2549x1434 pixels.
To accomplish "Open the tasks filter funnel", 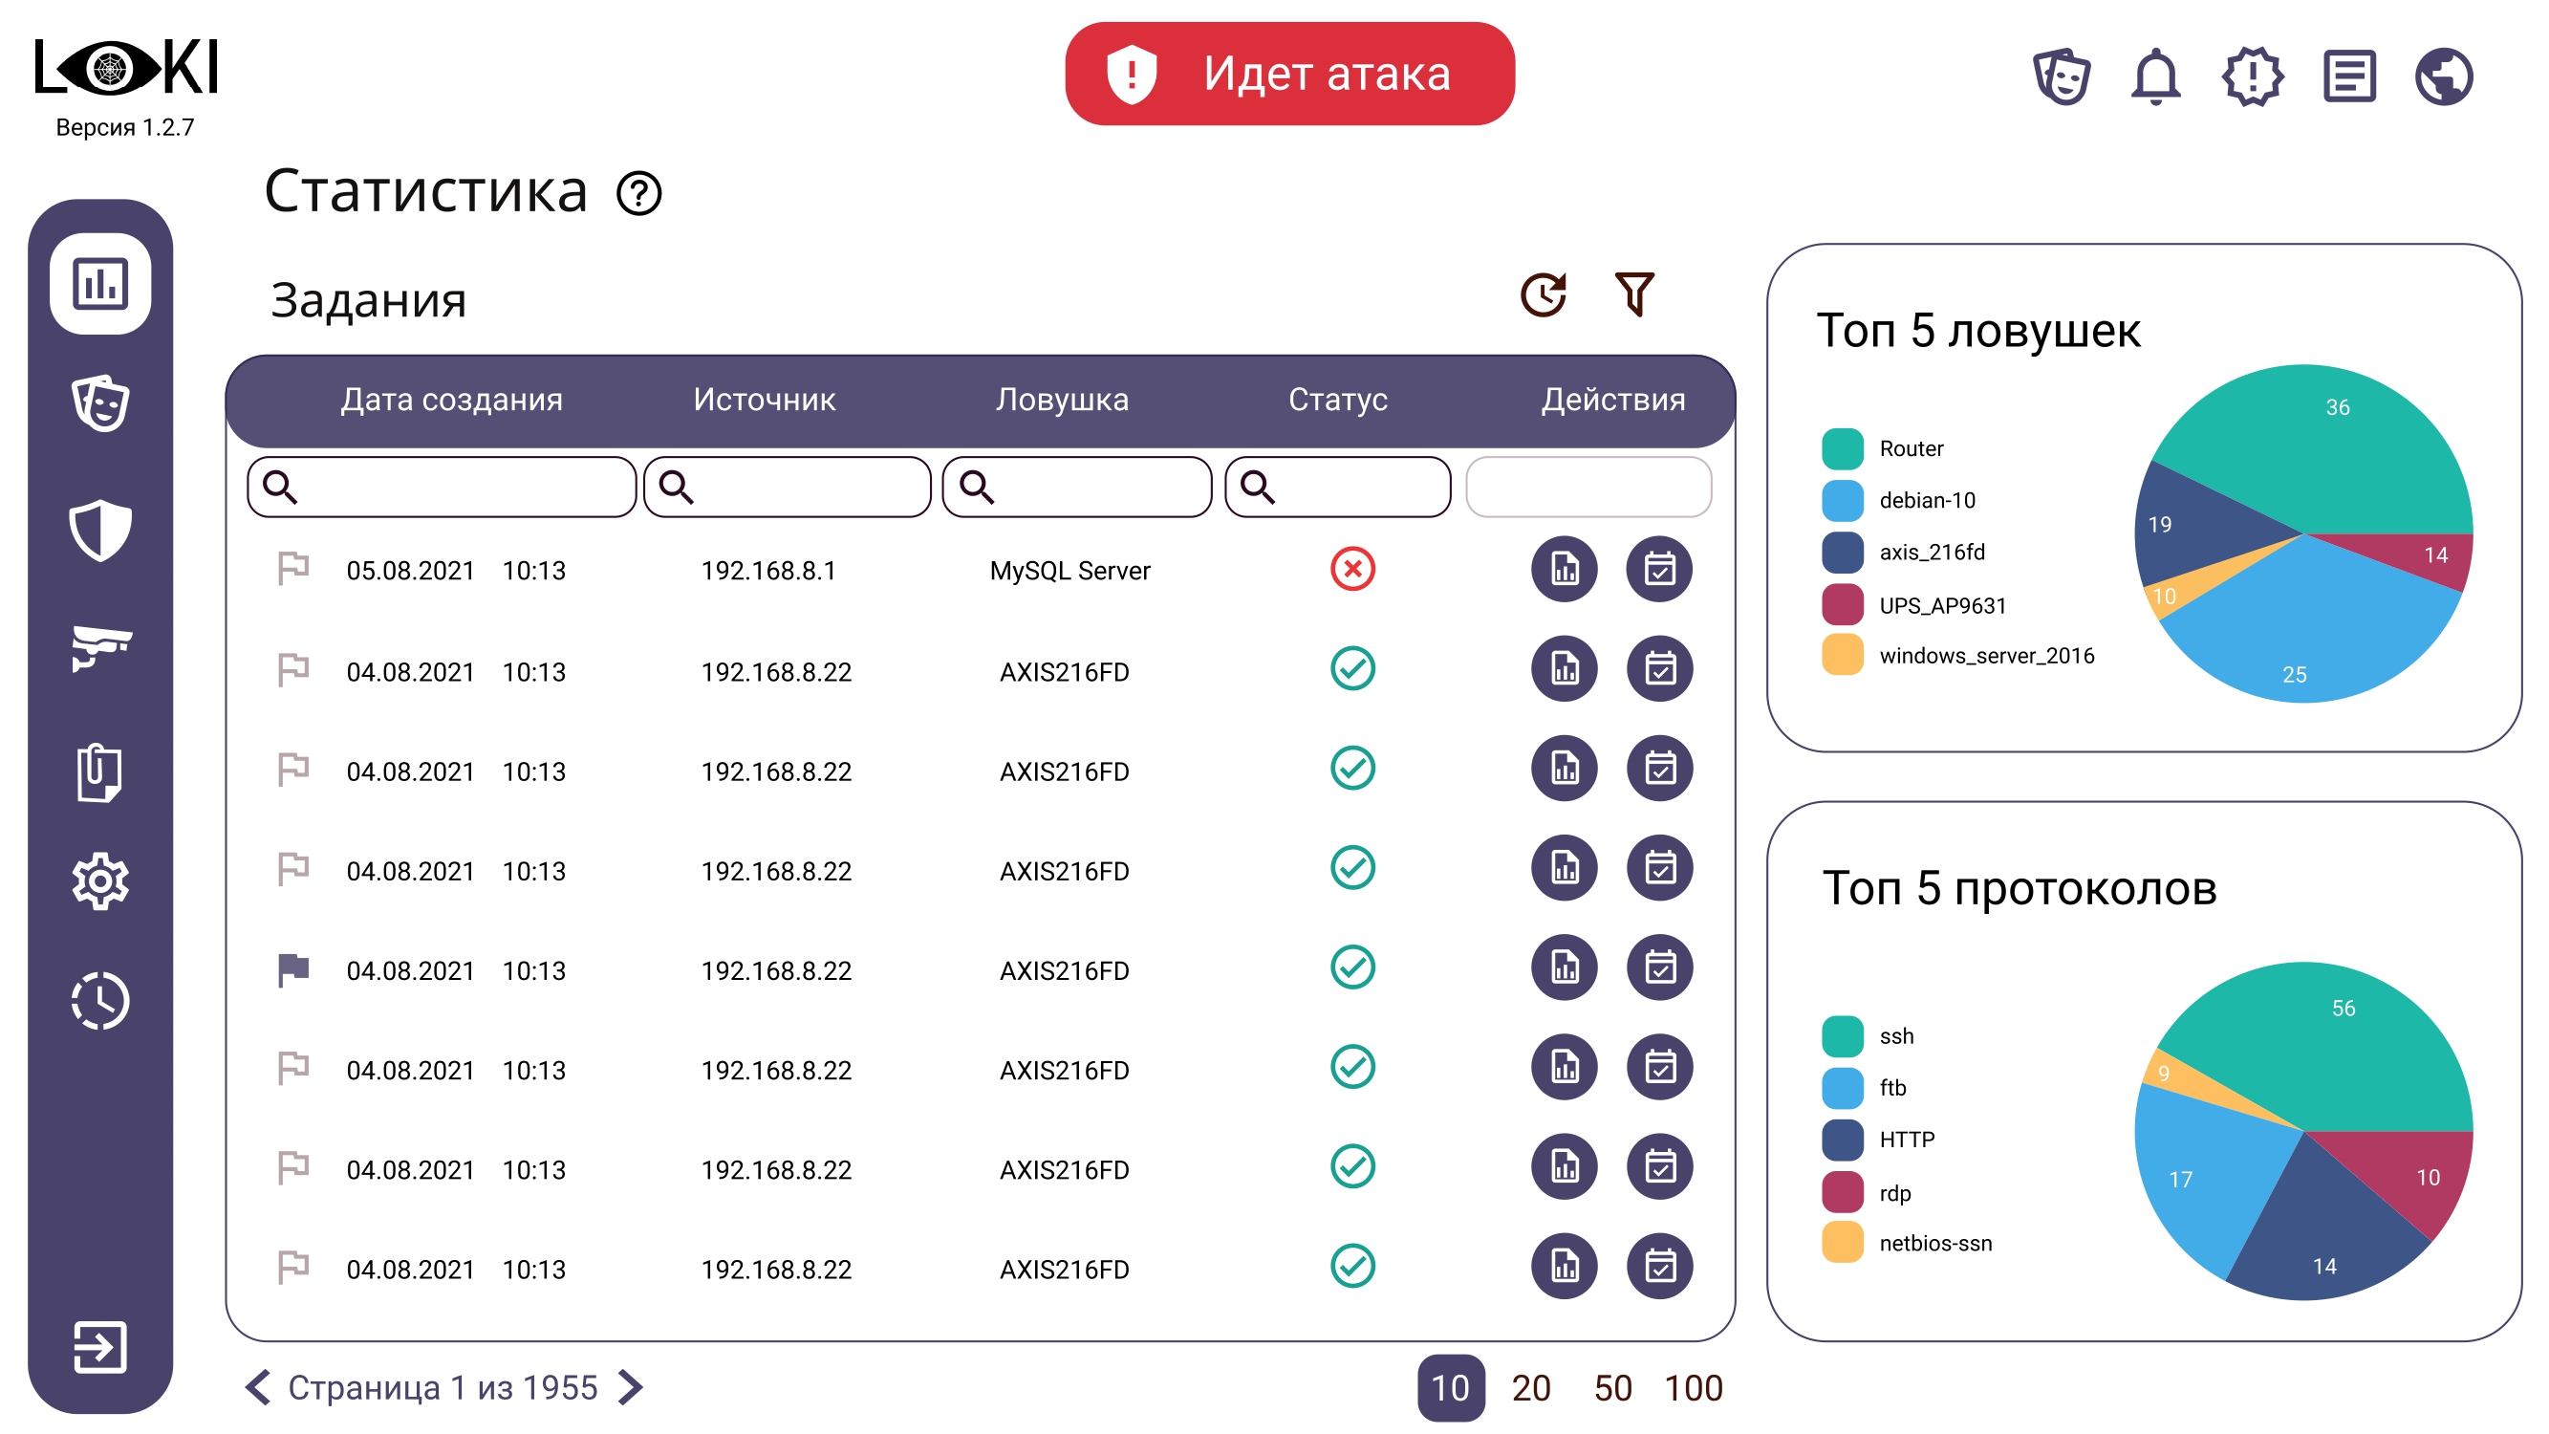I will [1632, 293].
